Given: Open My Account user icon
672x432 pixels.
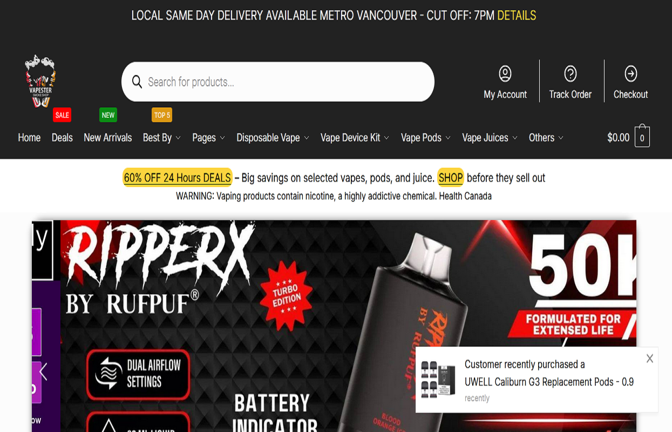Looking at the screenshot, I should click(x=505, y=73).
